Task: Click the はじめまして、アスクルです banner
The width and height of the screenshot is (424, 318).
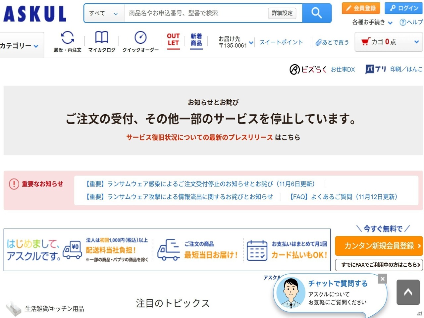Action: (x=167, y=250)
